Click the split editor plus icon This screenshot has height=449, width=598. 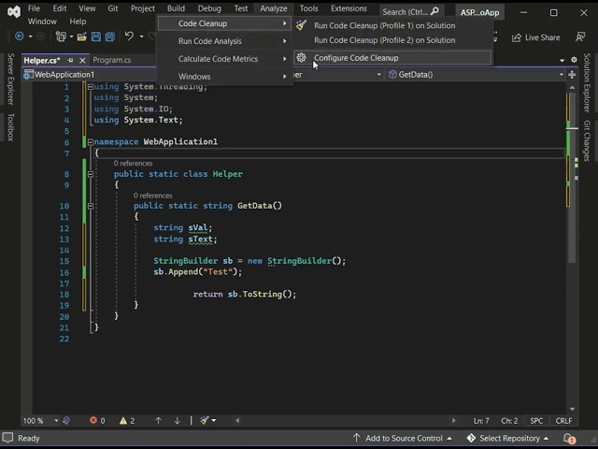click(x=572, y=75)
